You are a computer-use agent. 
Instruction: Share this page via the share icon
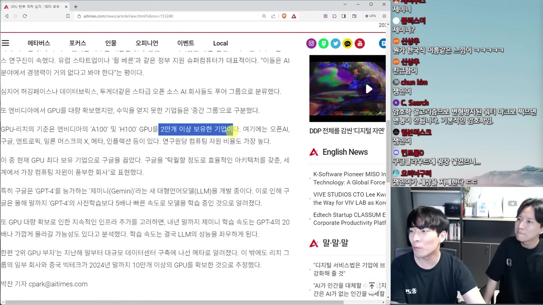273,16
